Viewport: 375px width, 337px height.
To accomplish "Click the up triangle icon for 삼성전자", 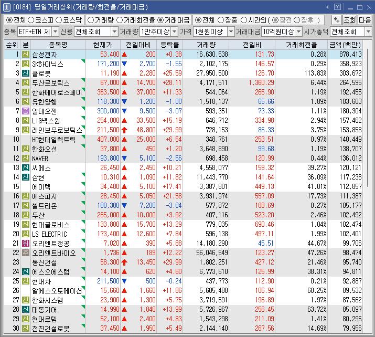I will coord(124,55).
